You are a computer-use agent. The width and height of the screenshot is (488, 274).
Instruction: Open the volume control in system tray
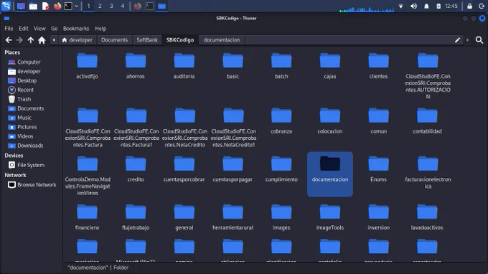click(413, 6)
